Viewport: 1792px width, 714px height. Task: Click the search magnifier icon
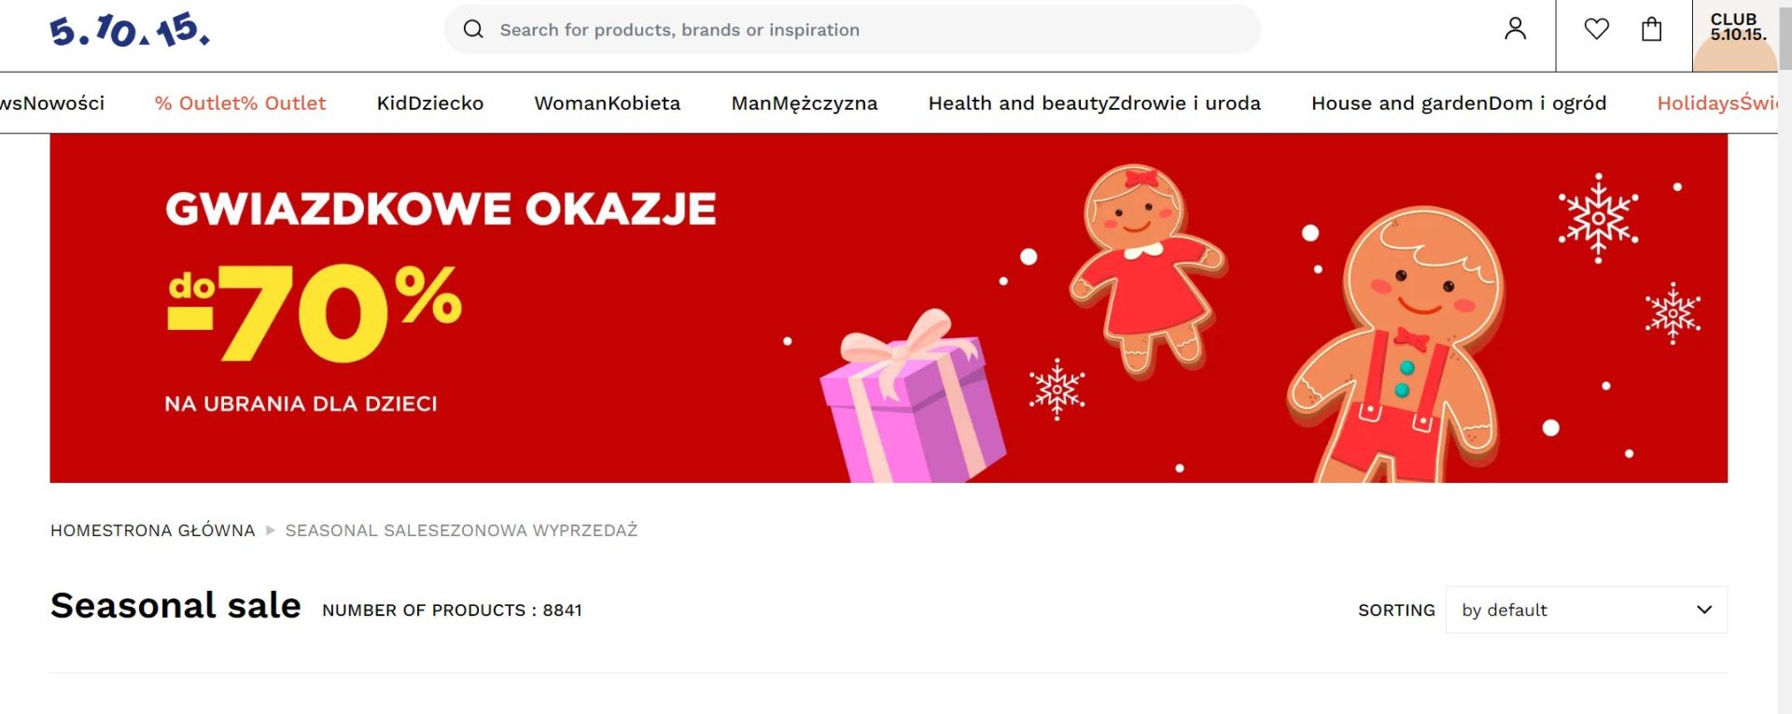(473, 30)
